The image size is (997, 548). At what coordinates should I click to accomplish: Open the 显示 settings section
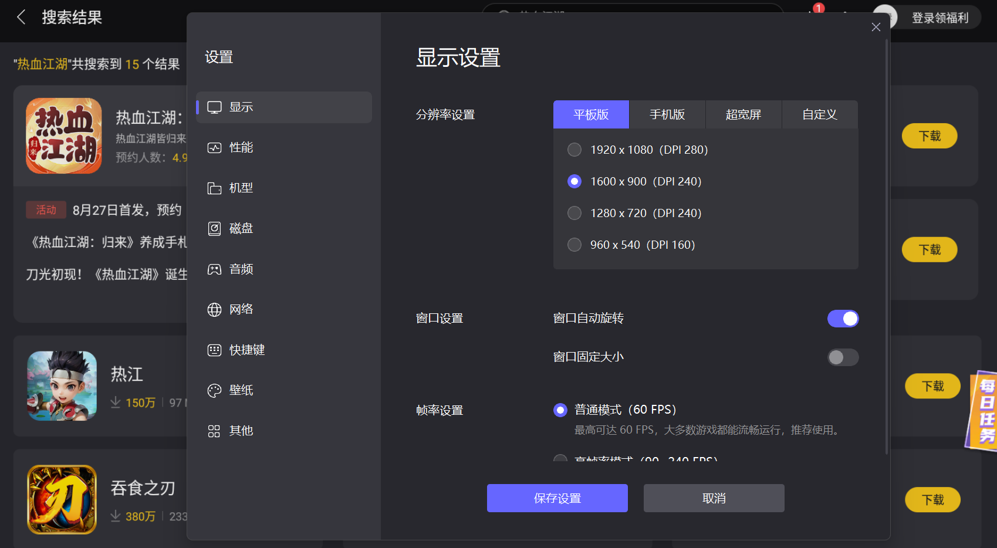pos(284,107)
